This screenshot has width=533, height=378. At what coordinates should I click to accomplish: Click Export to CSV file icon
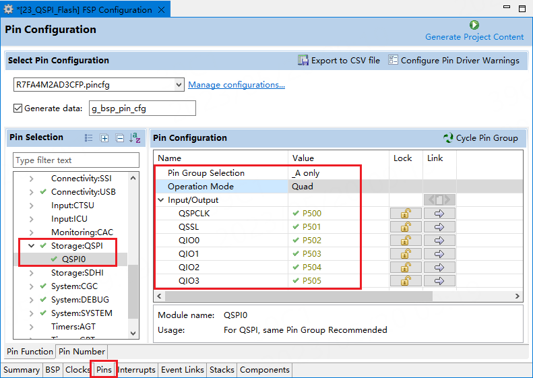click(303, 61)
